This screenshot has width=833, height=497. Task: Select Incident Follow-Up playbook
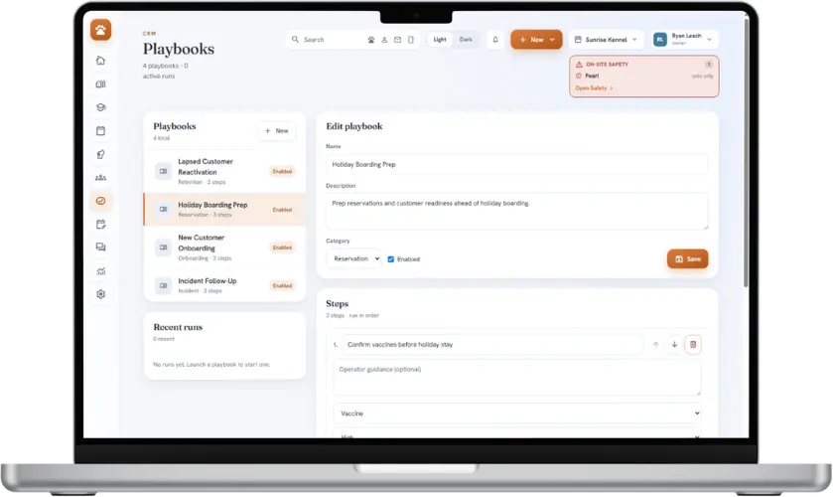pos(224,285)
